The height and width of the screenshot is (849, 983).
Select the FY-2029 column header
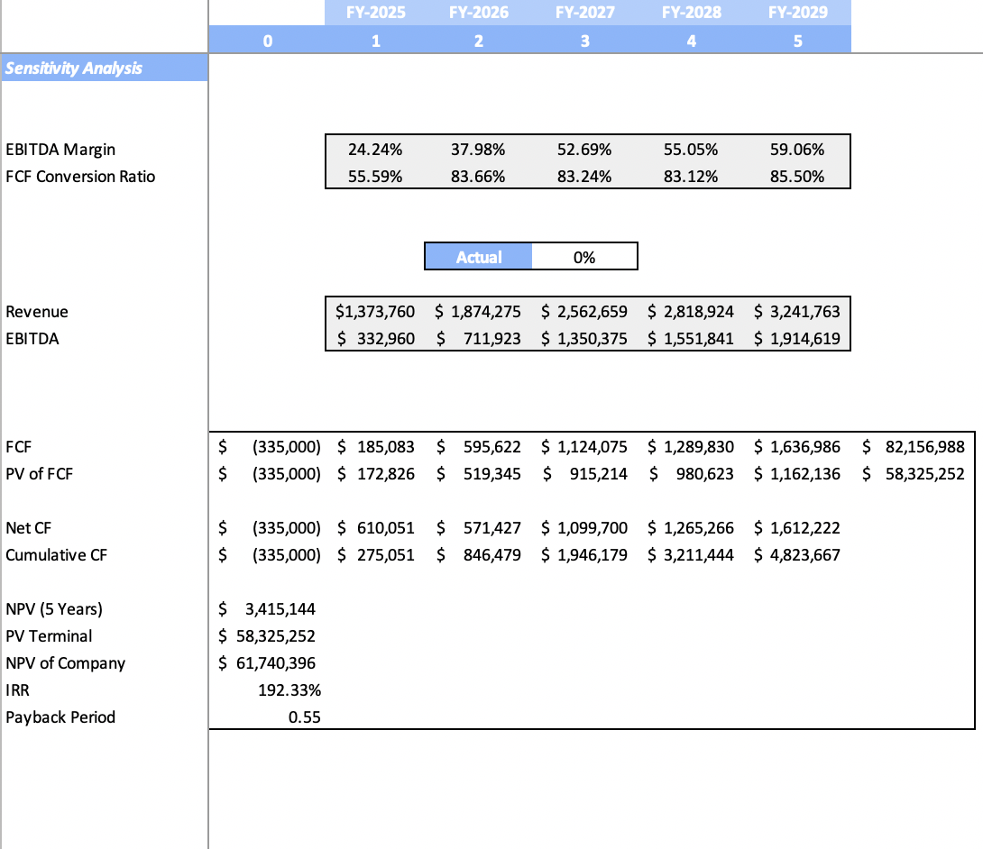tap(797, 12)
